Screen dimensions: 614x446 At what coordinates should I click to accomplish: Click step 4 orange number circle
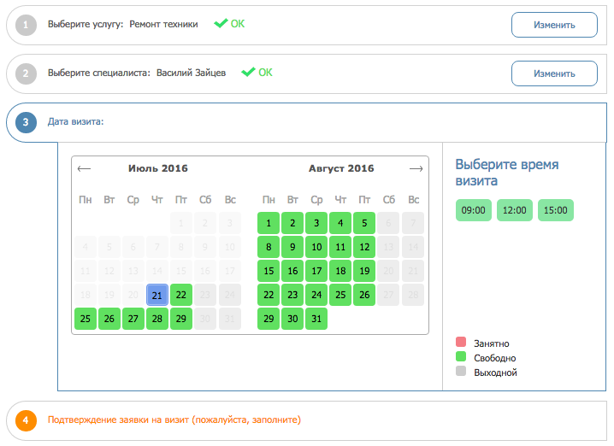click(x=26, y=420)
